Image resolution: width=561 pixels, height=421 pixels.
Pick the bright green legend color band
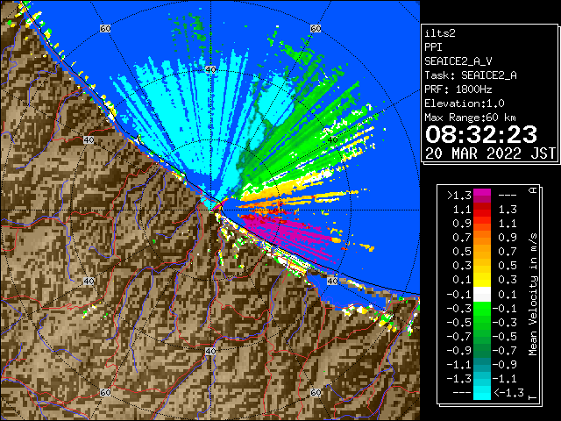(x=482, y=308)
